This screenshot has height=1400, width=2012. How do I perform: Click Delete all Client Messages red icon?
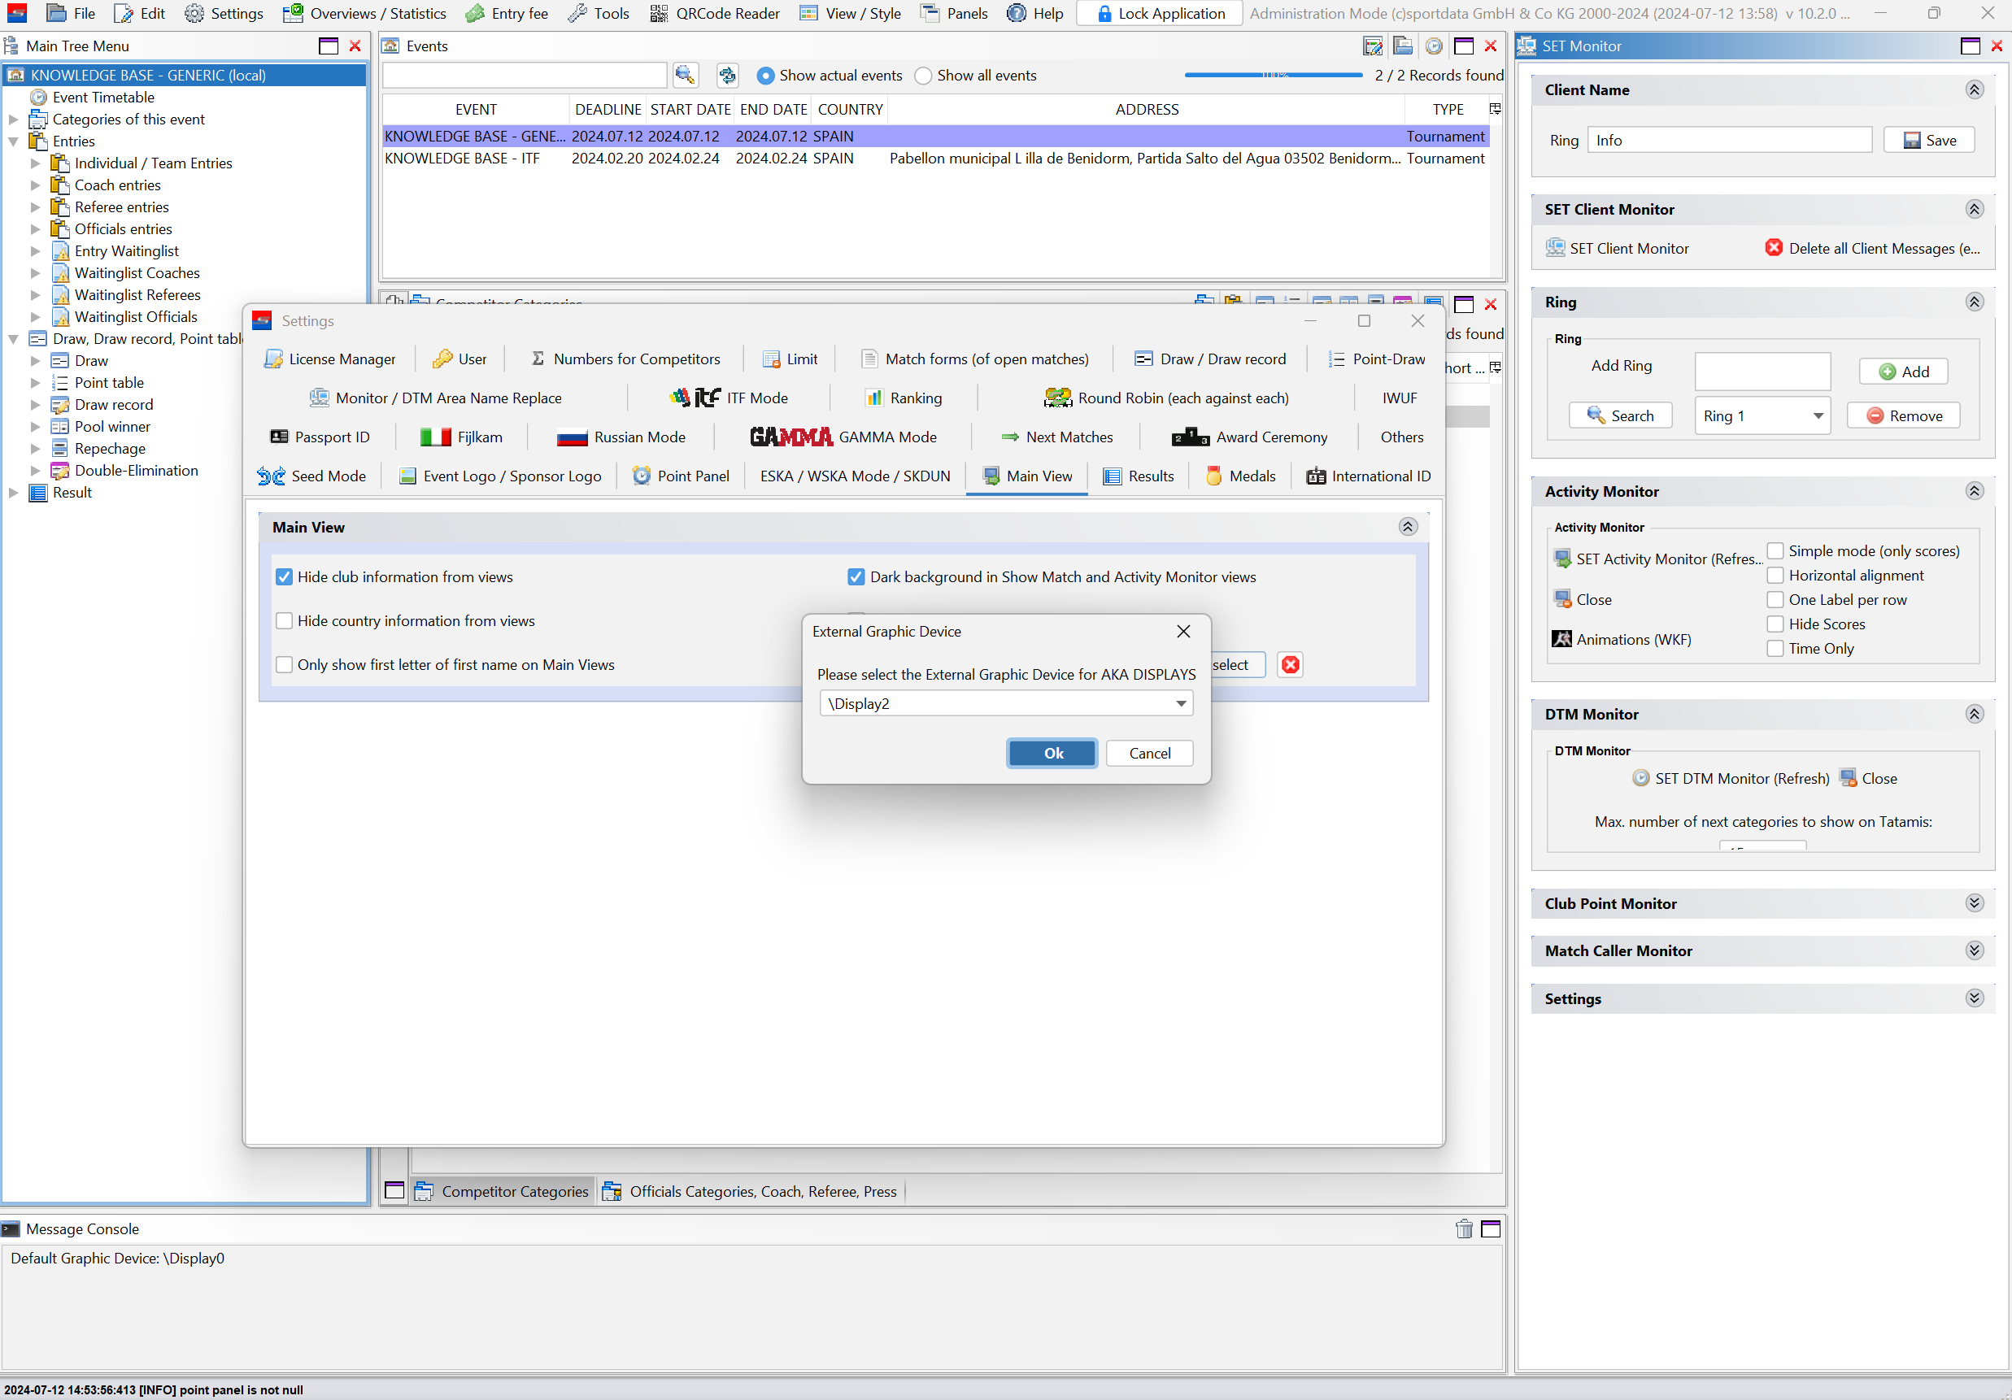coord(1774,248)
